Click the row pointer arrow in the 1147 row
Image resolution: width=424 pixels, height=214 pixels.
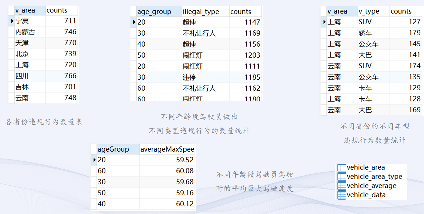pyautogui.click(x=134, y=22)
